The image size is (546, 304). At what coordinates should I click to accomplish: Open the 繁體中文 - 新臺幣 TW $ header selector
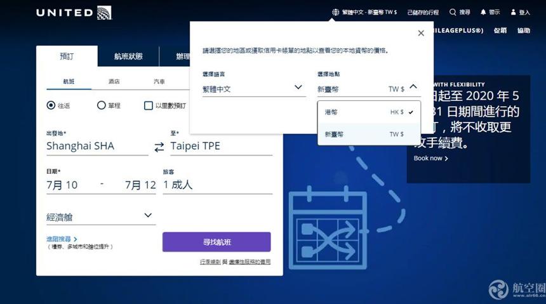370,12
